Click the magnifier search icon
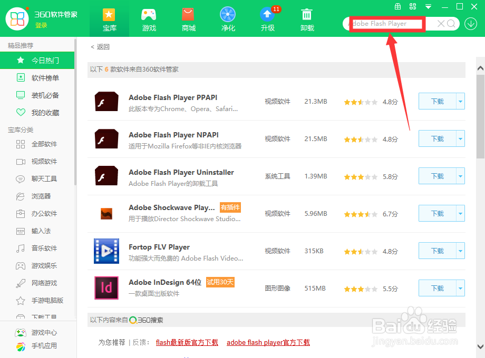 coord(451,24)
